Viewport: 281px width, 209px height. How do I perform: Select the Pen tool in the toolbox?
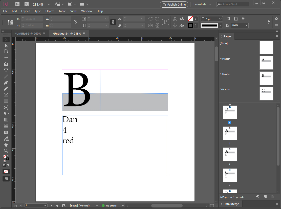6,83
